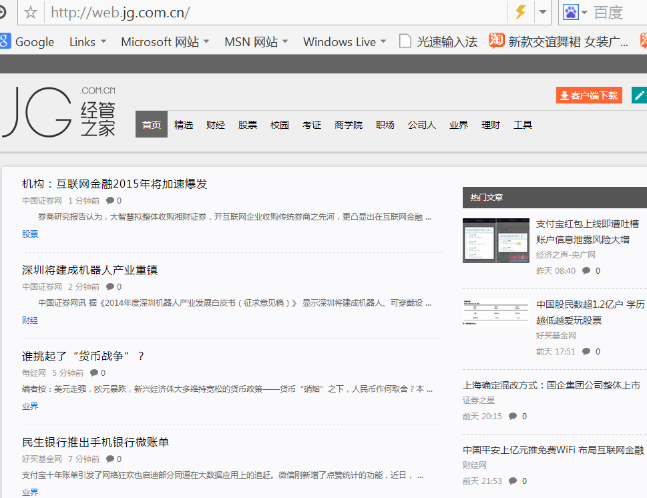Open article 深圳将建成机器人产业重镇
Image resolution: width=647 pixels, height=498 pixels.
tap(89, 270)
